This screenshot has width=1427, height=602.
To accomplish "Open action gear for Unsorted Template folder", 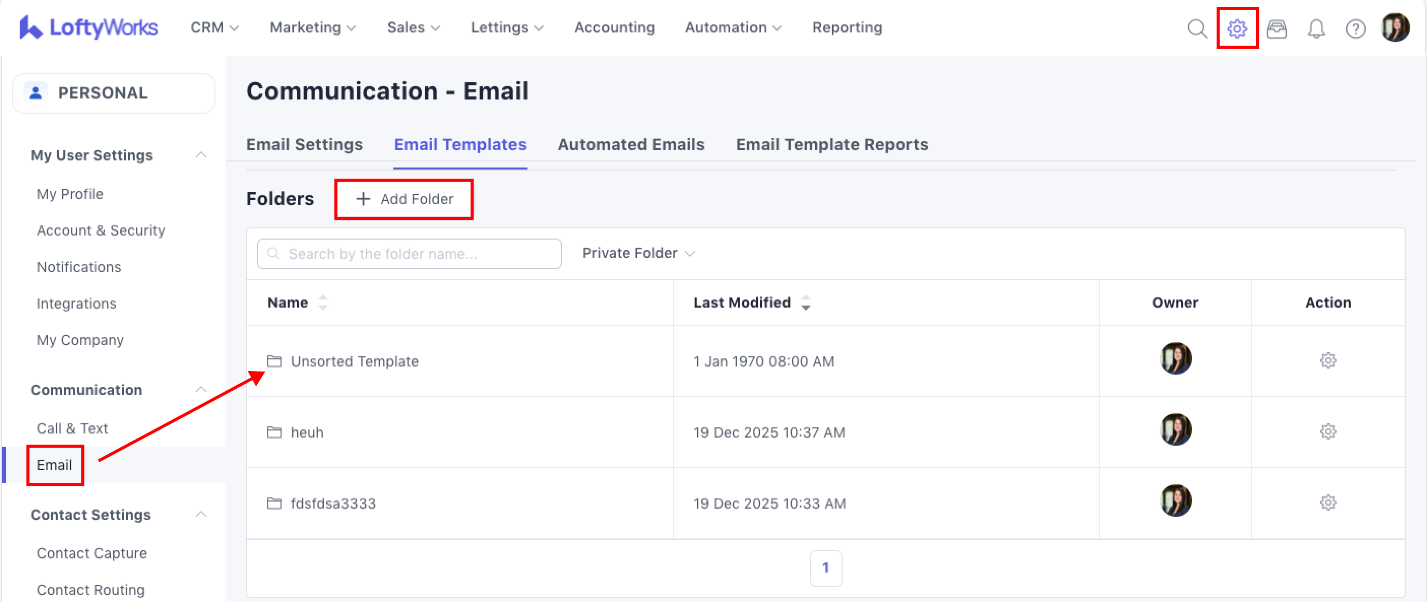I will click(1328, 361).
